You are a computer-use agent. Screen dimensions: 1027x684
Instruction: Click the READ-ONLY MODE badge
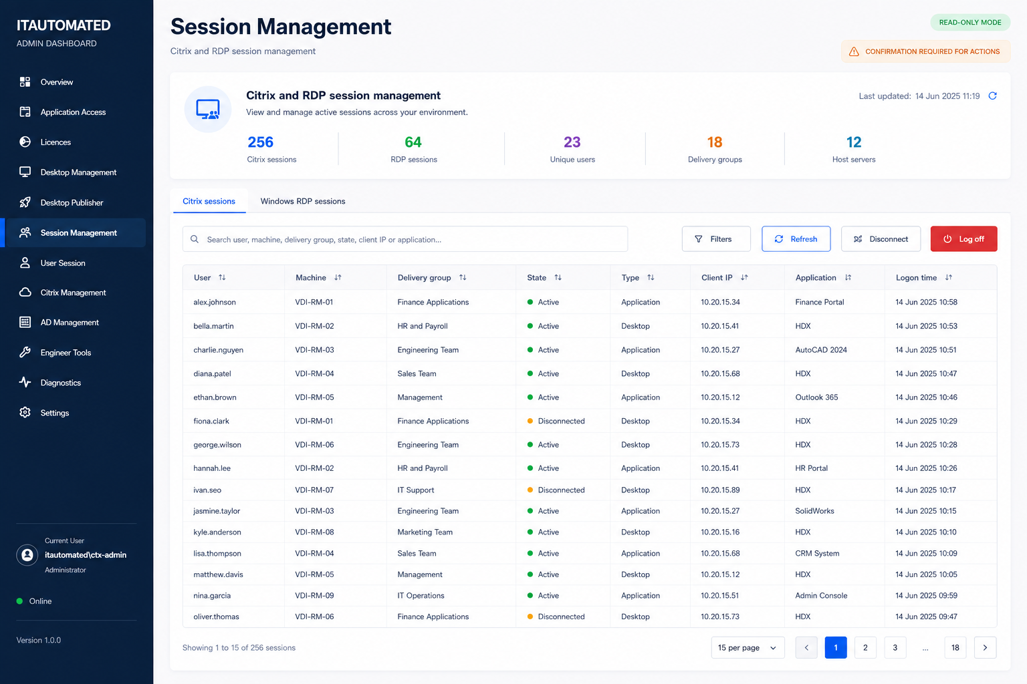coord(970,23)
